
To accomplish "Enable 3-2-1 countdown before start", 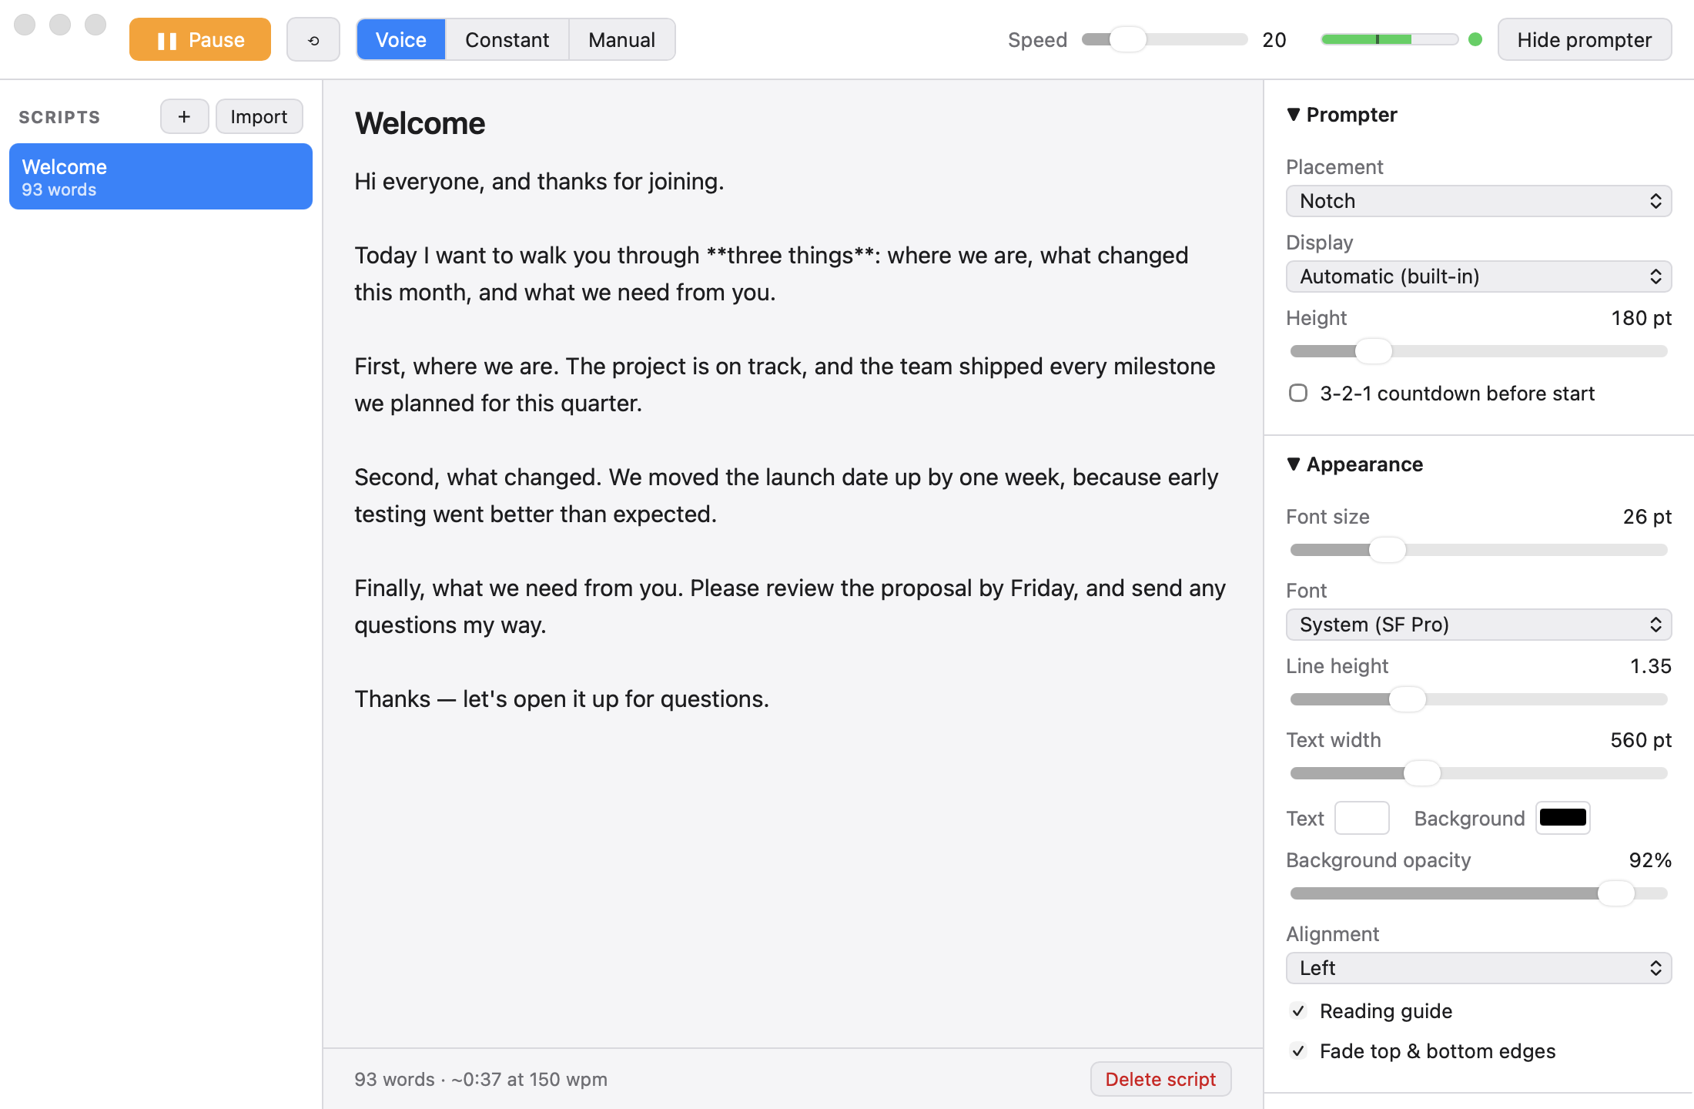I will pos(1298,393).
